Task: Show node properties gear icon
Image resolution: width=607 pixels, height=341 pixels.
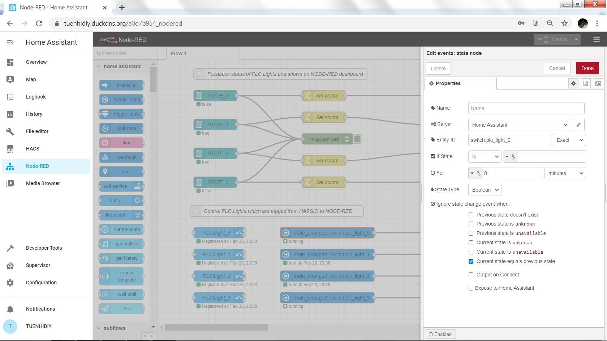Action: (573, 83)
